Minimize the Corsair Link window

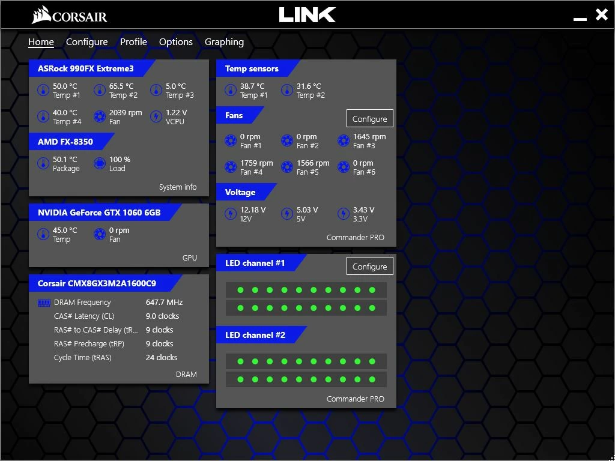580,19
